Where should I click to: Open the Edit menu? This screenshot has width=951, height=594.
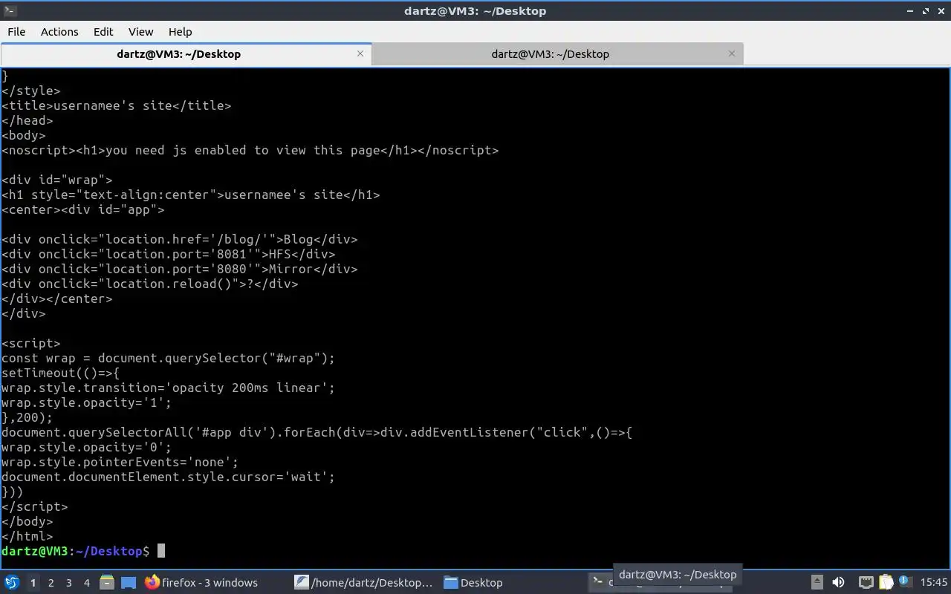[x=103, y=32]
